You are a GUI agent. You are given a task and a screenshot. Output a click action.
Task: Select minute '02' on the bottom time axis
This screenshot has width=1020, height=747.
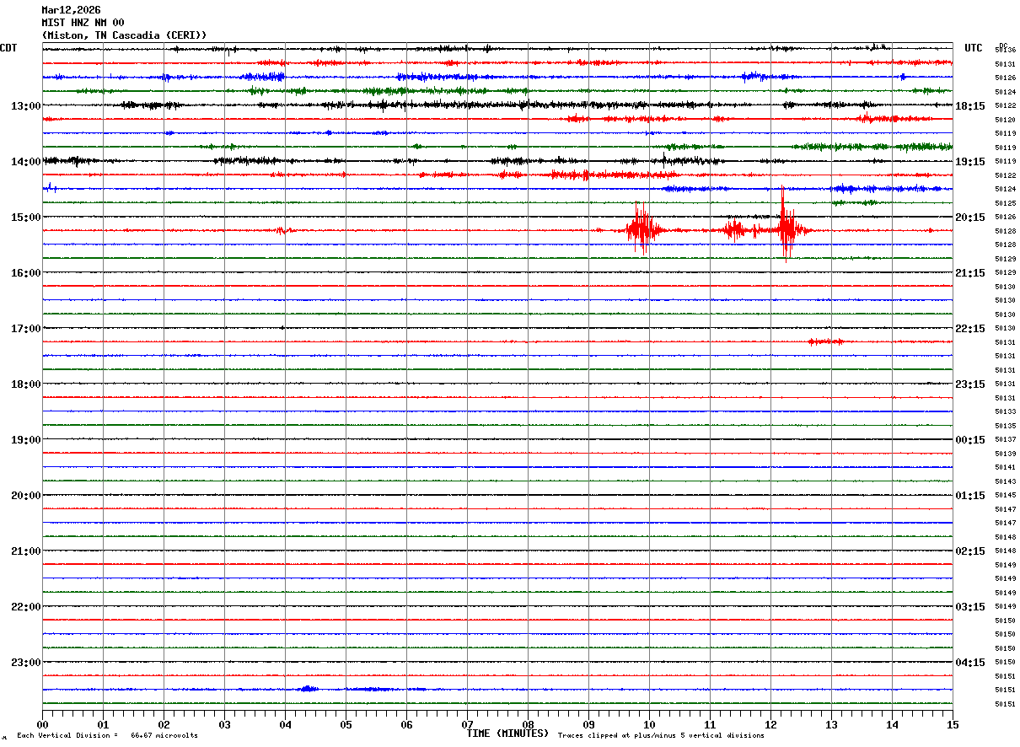click(164, 724)
